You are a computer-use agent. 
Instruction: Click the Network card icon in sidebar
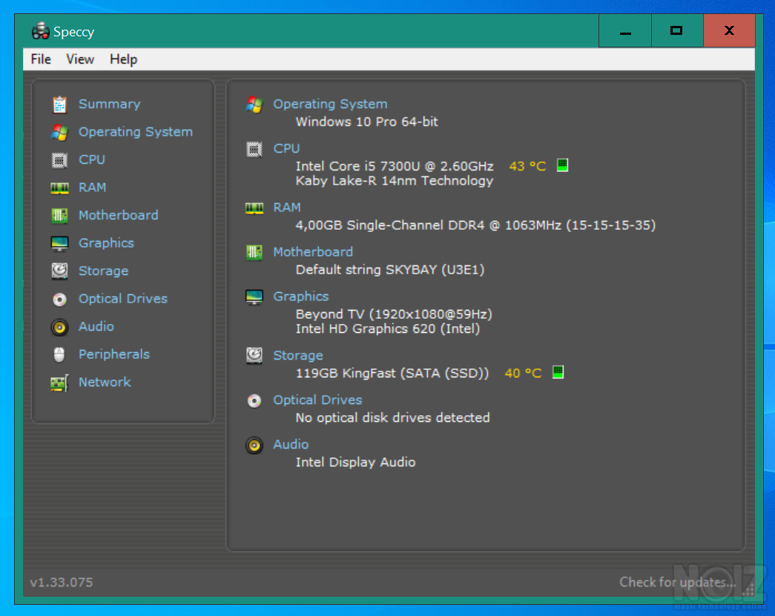[x=59, y=382]
